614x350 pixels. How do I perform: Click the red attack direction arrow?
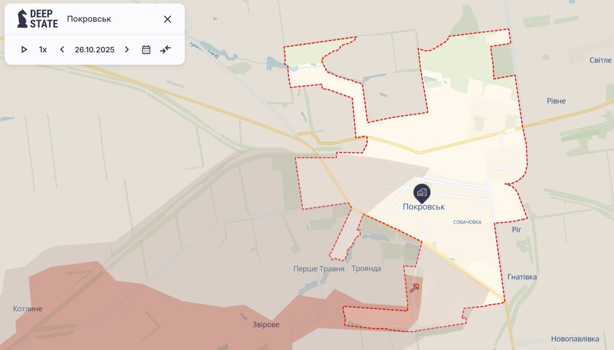click(415, 288)
